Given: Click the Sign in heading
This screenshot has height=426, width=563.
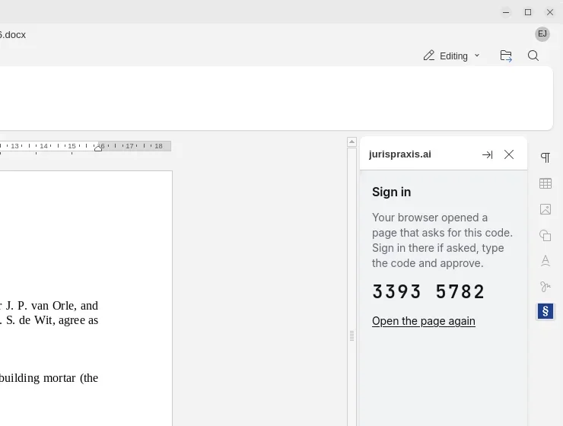Looking at the screenshot, I should (391, 192).
